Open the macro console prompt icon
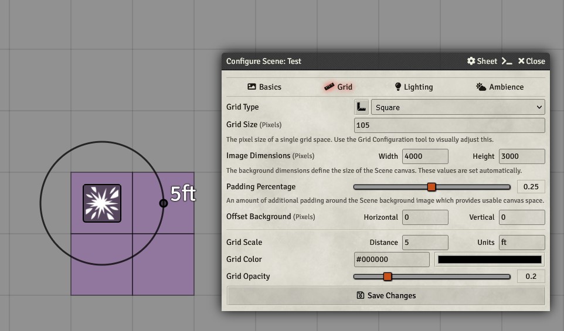The image size is (564, 331). [507, 61]
